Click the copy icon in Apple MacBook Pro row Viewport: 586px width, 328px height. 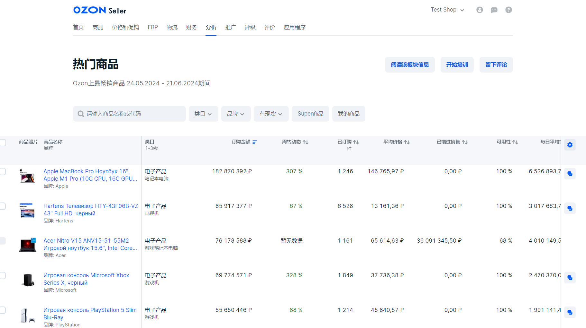click(x=570, y=174)
